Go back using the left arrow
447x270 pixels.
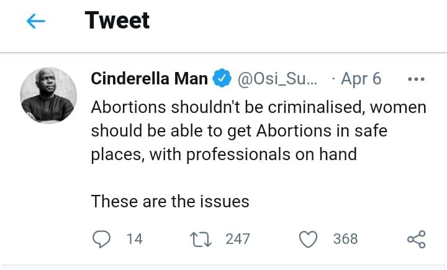[36, 22]
